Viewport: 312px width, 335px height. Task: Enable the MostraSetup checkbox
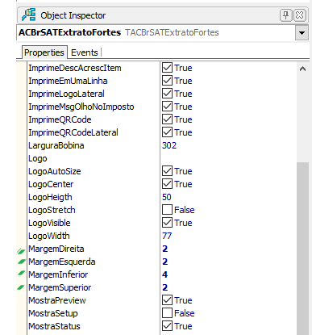[167, 313]
